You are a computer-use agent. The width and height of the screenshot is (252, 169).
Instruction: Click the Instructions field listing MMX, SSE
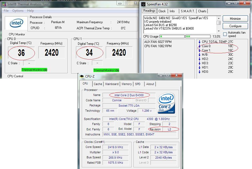140,134
